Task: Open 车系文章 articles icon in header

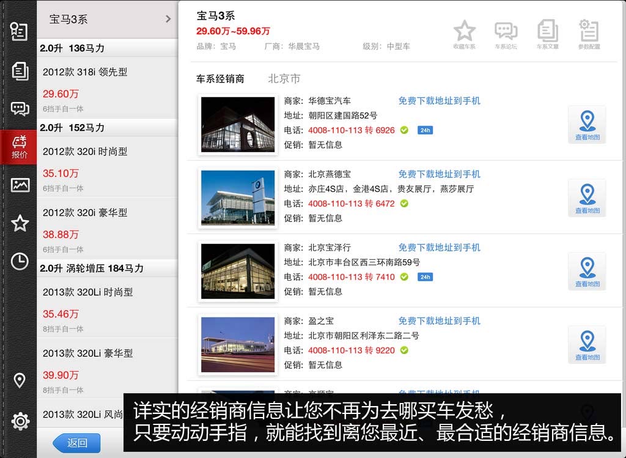Action: (547, 35)
